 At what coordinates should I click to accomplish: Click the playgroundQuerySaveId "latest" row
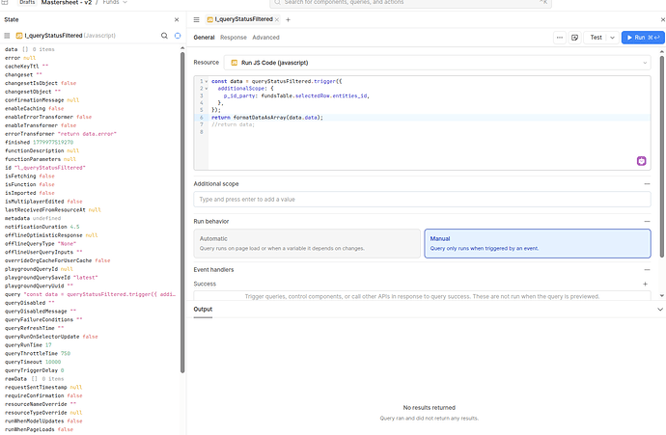51,278
